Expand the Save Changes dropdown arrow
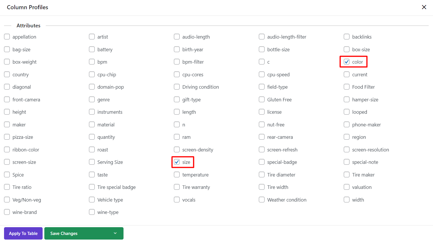433x241 pixels. pos(115,233)
